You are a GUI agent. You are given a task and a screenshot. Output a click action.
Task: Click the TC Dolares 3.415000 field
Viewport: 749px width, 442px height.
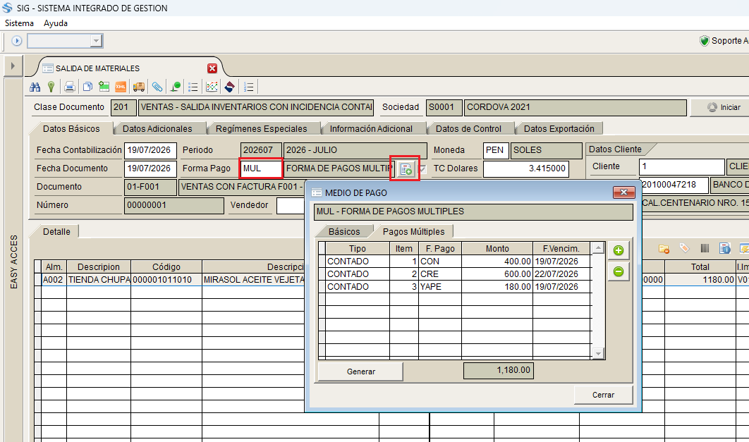click(x=526, y=168)
